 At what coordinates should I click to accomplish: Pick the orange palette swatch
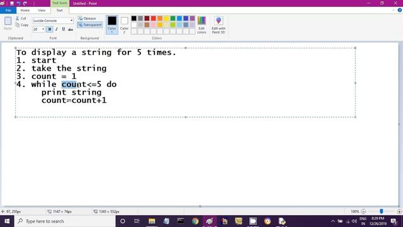pyautogui.click(x=160, y=18)
